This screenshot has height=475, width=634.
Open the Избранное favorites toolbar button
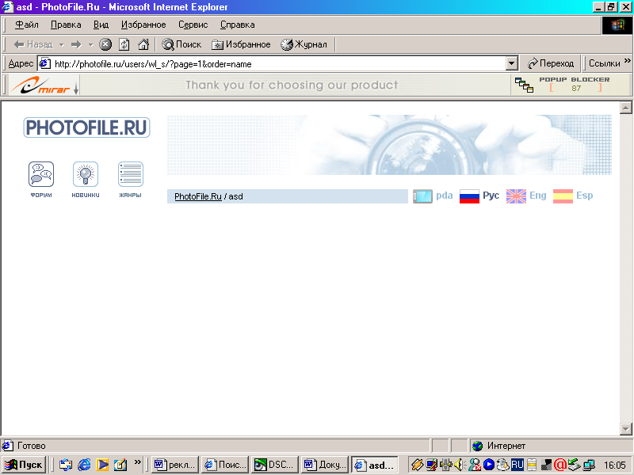pos(241,44)
